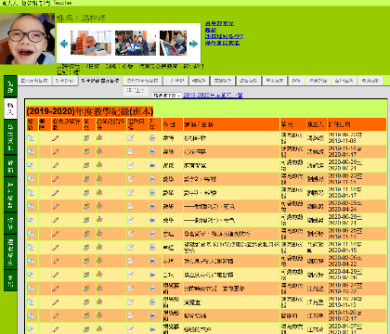
Task: Click chart icon in row ending 2019-12-17
Action: (99, 315)
